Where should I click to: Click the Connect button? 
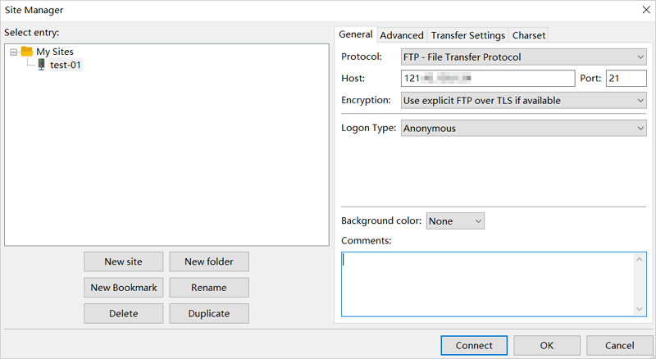pos(474,345)
